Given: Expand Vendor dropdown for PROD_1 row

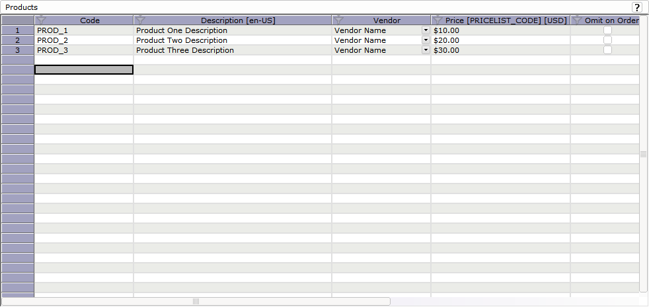Looking at the screenshot, I should coord(426,30).
